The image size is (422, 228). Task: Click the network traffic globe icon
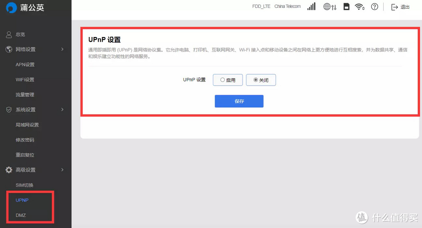coord(329,7)
